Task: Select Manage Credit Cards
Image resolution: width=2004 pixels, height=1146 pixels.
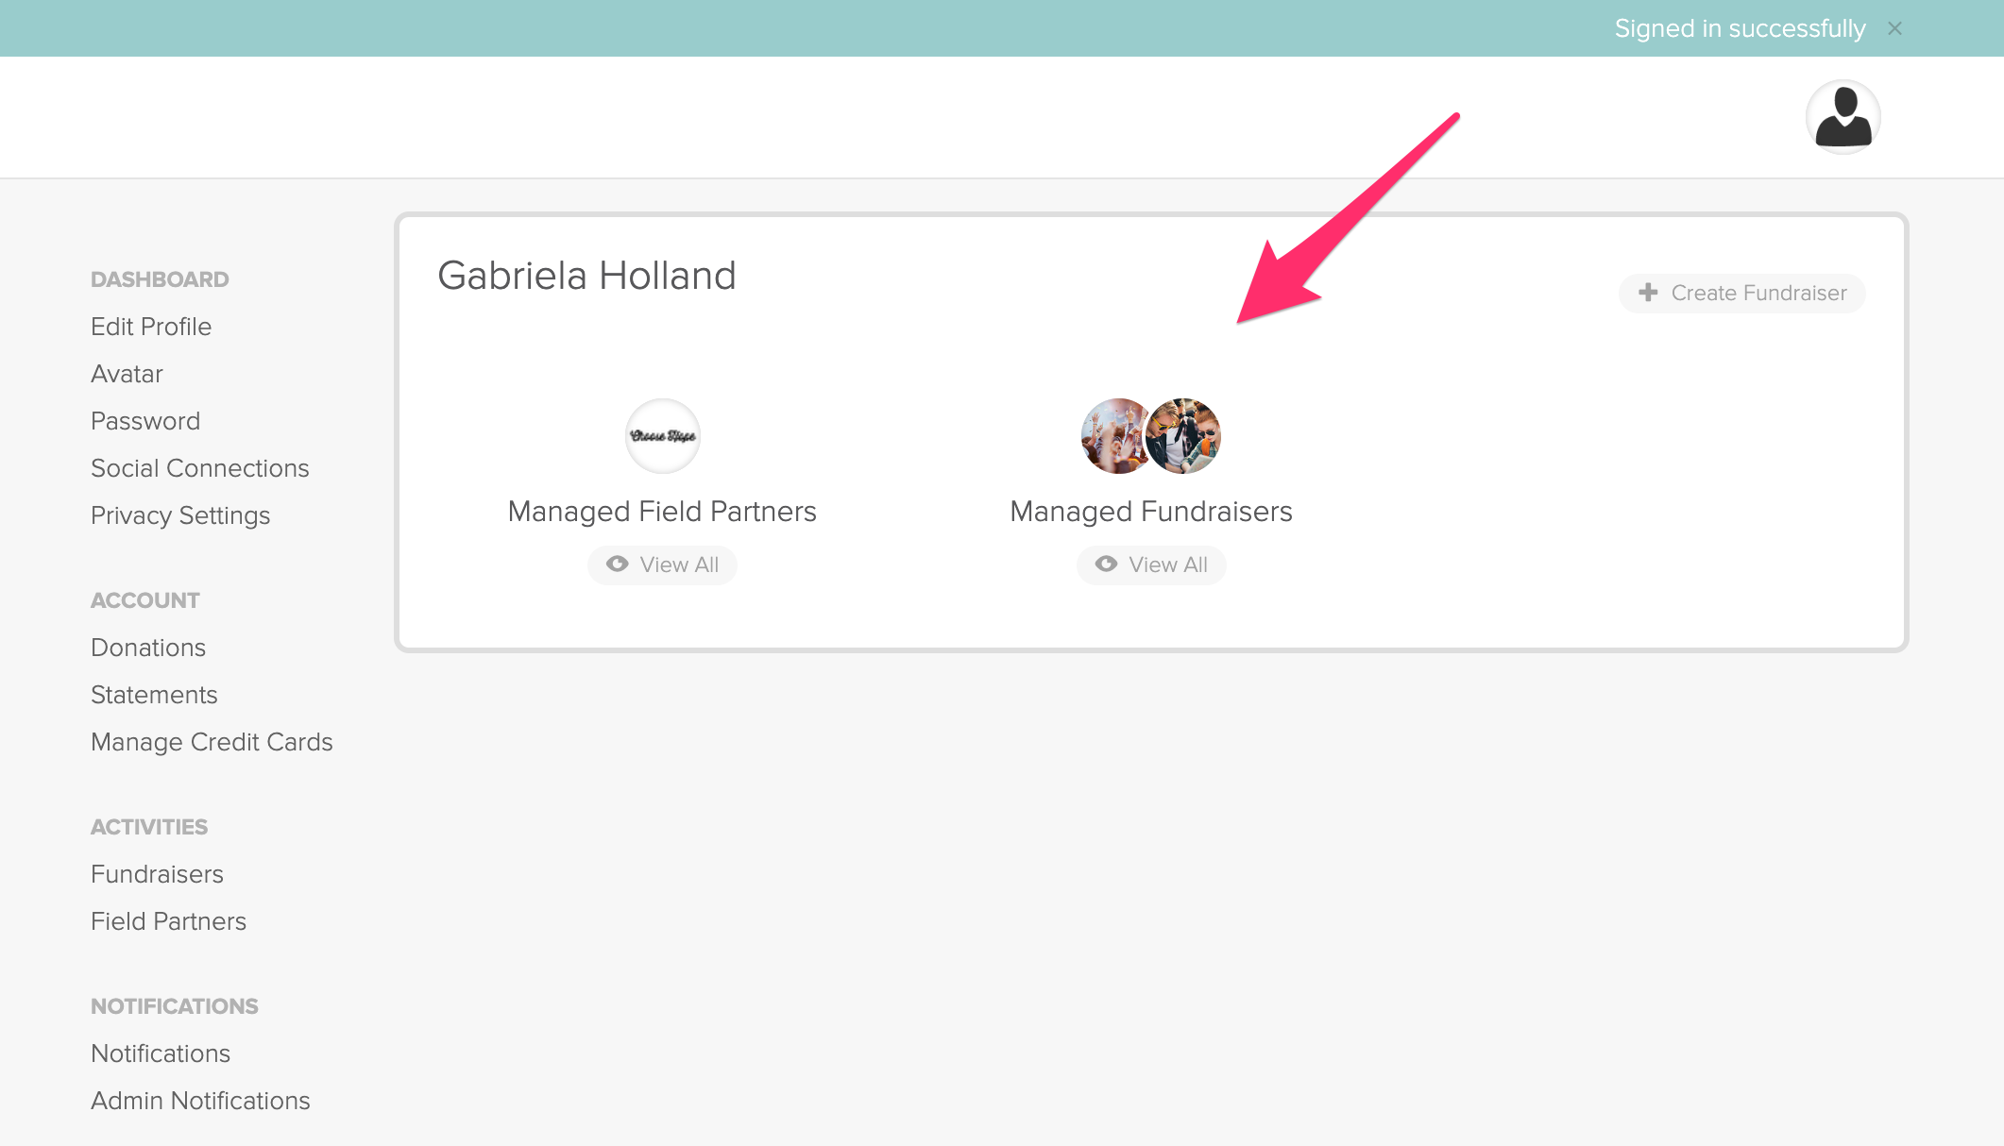Action: [x=212, y=742]
